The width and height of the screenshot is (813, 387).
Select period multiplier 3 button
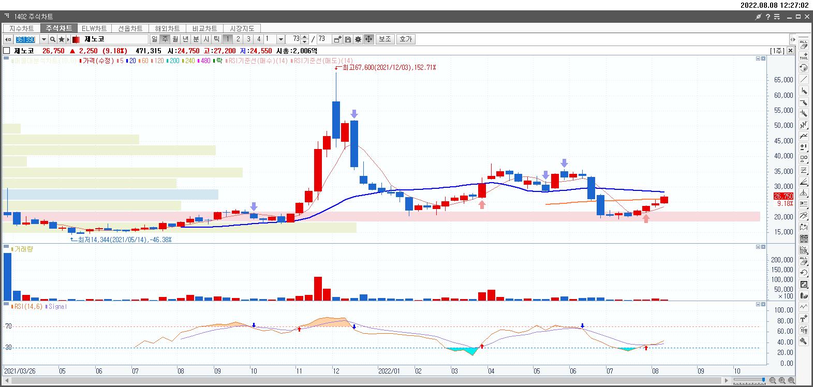tap(248, 39)
